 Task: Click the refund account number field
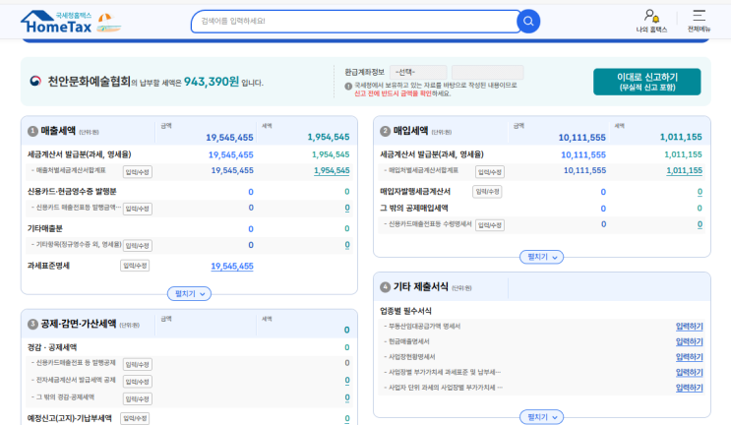click(487, 72)
